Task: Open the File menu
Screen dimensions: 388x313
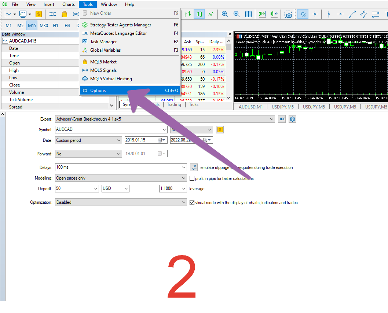Action: pyautogui.click(x=15, y=4)
